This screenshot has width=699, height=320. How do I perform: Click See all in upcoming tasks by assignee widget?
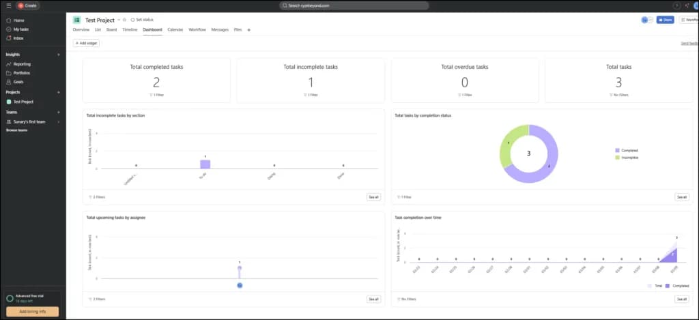(373, 299)
